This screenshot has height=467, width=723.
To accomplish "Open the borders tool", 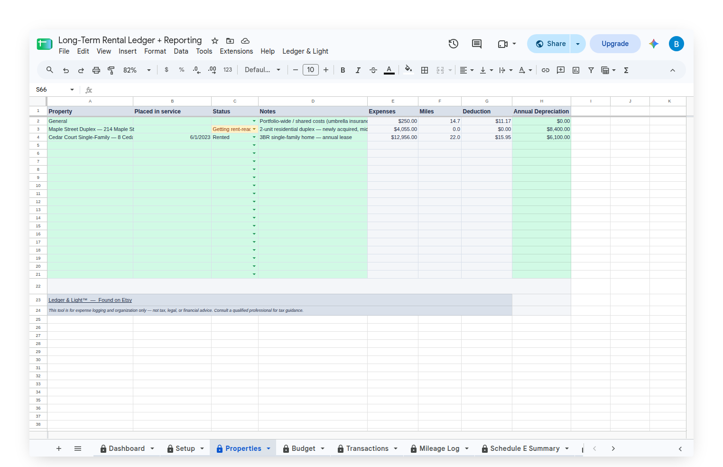I will tap(425, 70).
